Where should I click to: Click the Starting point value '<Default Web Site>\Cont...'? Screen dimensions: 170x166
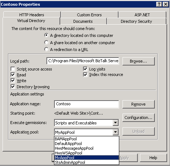79,113
